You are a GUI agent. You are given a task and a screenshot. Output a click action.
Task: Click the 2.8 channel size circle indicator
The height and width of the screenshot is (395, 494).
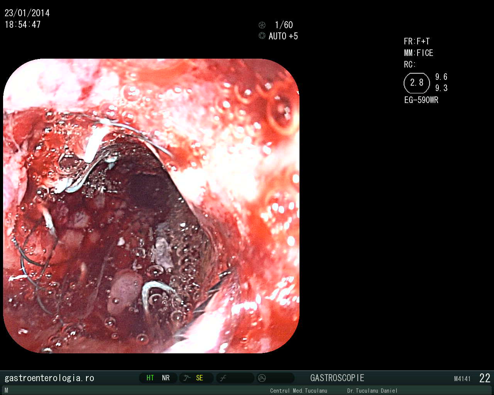pos(417,83)
